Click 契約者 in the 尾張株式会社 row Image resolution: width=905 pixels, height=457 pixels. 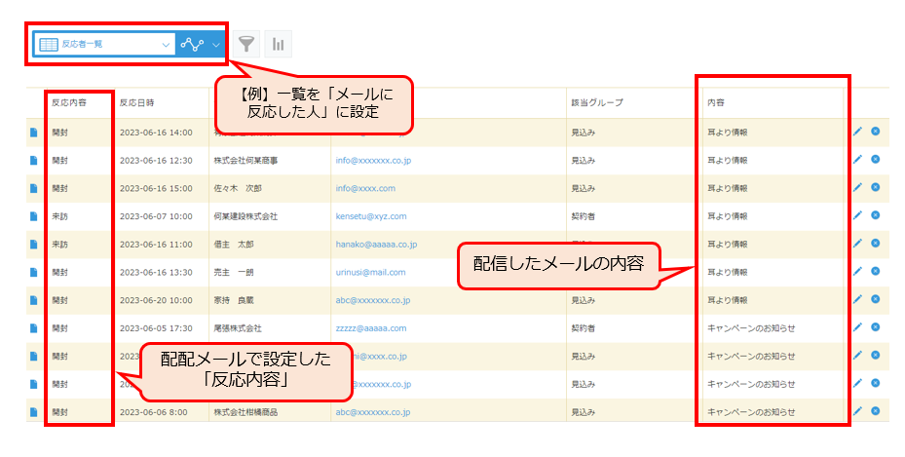click(x=583, y=328)
